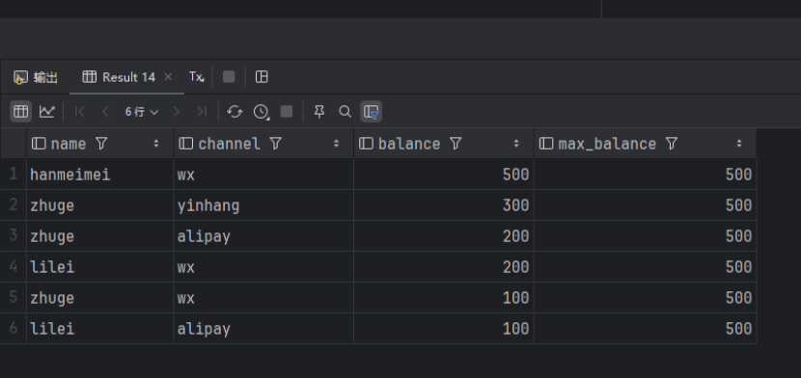The width and height of the screenshot is (801, 378).
Task: Select the row 3 number header
Action: click(14, 236)
